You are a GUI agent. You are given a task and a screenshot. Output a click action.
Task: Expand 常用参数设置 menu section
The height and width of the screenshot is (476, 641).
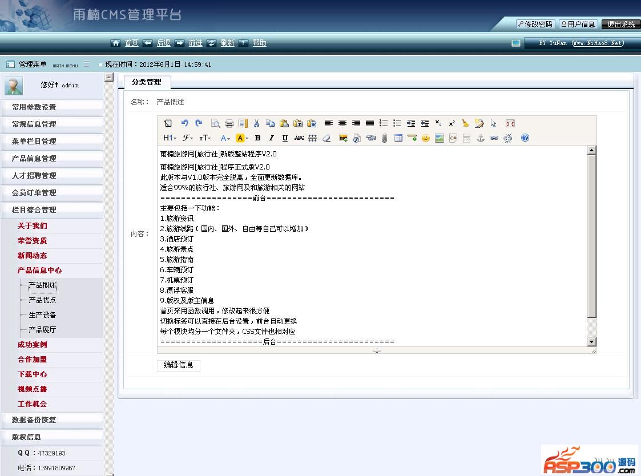click(51, 107)
